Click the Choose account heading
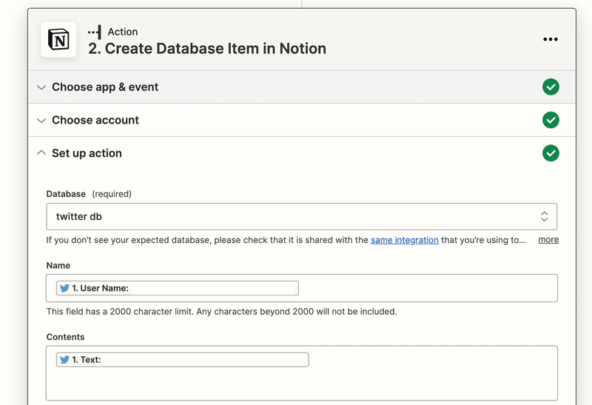592x405 pixels. (95, 120)
